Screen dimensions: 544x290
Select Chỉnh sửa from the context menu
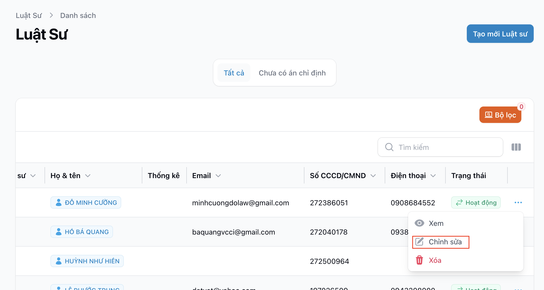pos(445,242)
